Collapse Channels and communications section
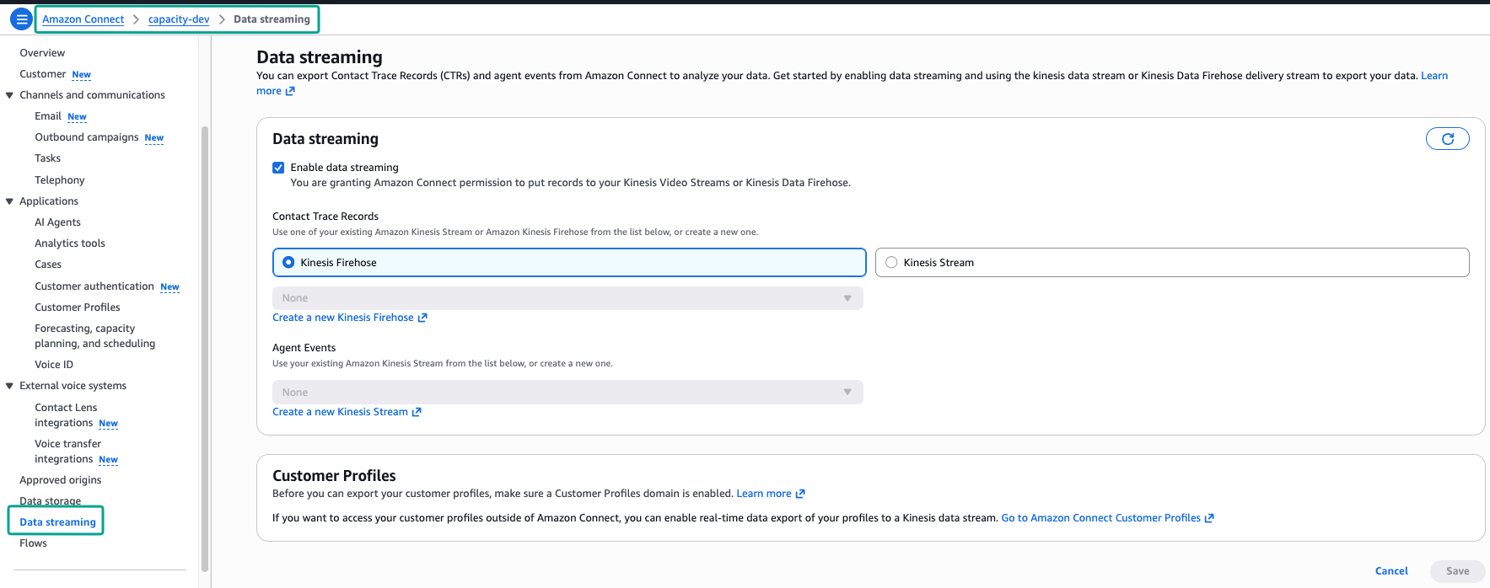1490x588 pixels. pyautogui.click(x=10, y=95)
